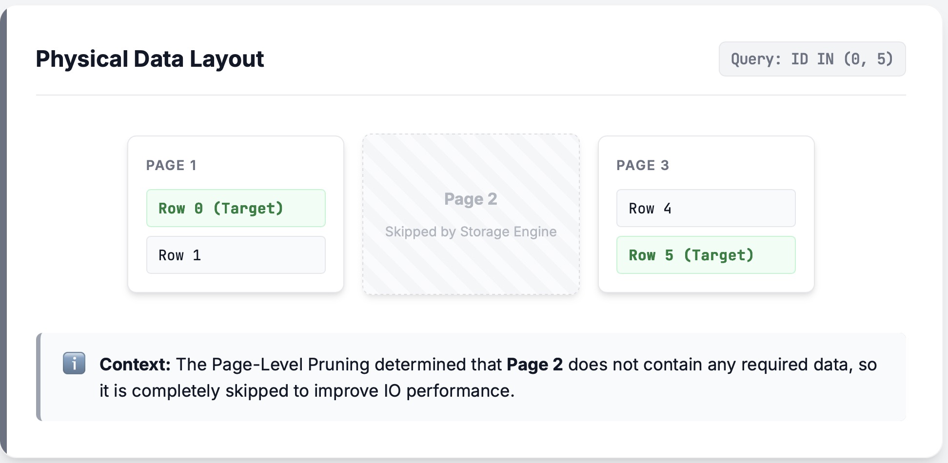
Task: Click the Skipped by Storage Engine text
Action: point(471,231)
